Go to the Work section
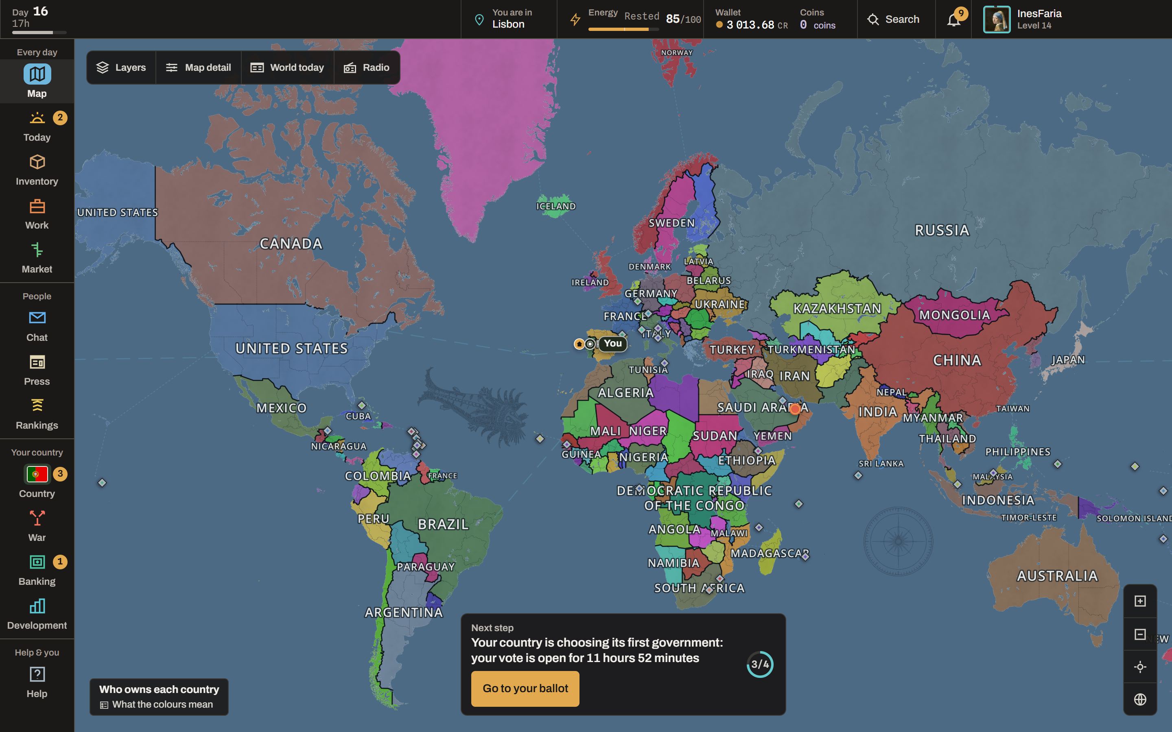Viewport: 1172px width, 732px height. [x=37, y=214]
